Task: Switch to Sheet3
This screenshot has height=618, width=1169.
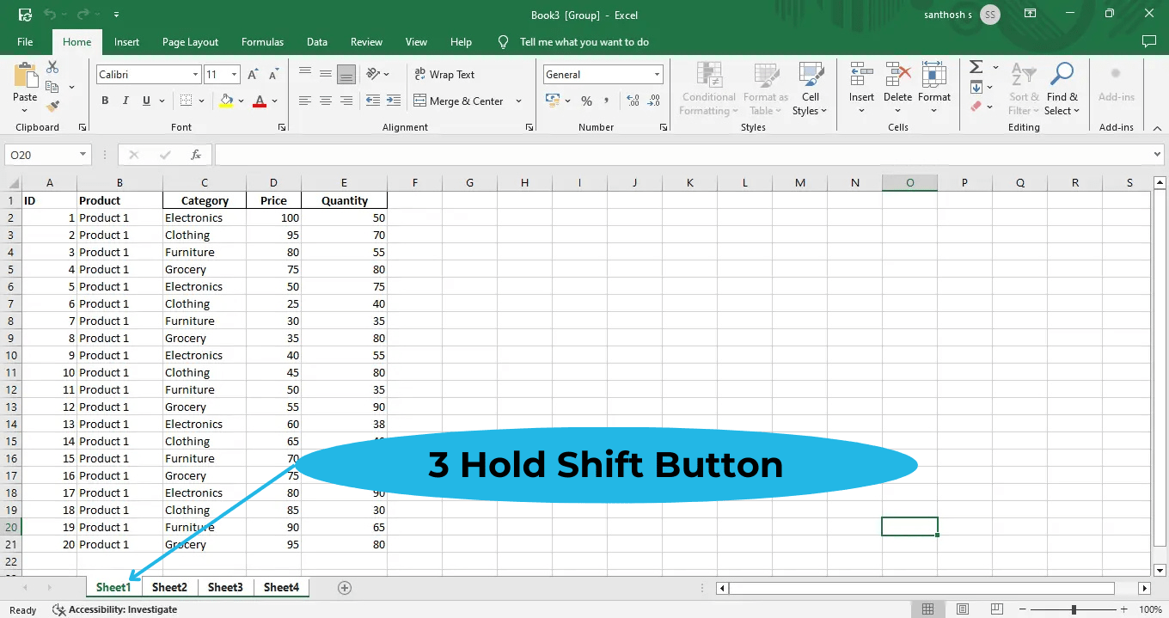Action: 225,587
